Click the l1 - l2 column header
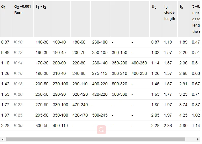202x144 pixels. pos(41,7)
